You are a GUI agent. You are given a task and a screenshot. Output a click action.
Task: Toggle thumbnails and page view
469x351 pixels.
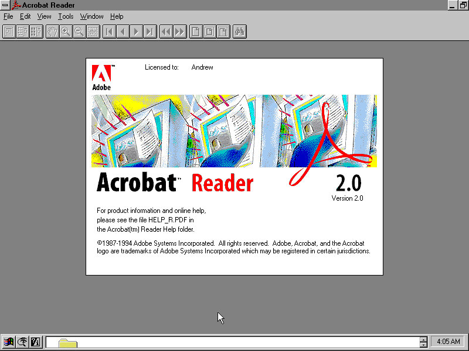(36, 32)
